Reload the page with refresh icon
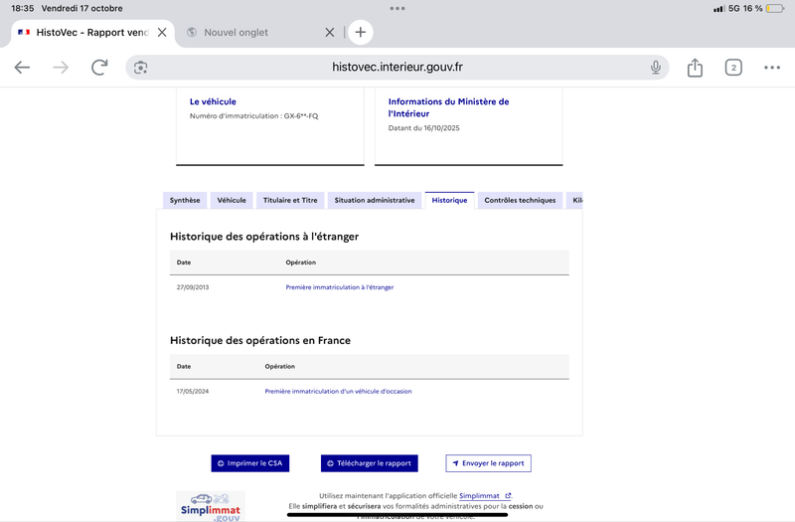This screenshot has width=795, height=522. [99, 67]
